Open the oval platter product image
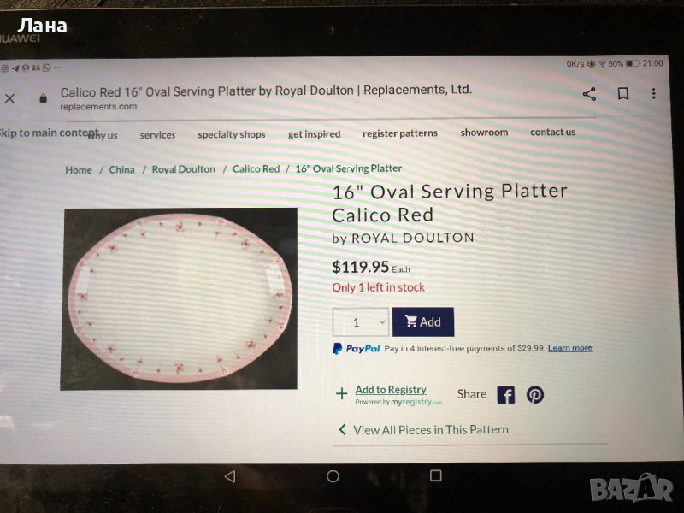The image size is (684, 513). [179, 299]
